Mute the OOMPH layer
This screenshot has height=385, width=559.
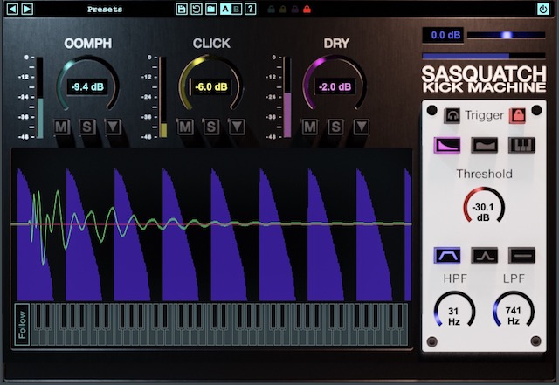62,127
